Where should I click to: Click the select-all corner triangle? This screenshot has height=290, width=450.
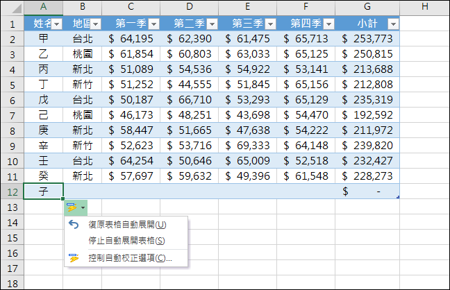[17, 9]
